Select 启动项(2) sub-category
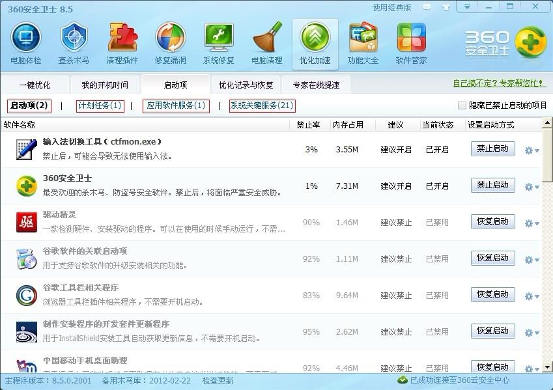 pyautogui.click(x=29, y=105)
